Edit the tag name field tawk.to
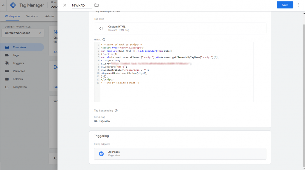The width and height of the screenshot is (305, 170). click(82, 5)
